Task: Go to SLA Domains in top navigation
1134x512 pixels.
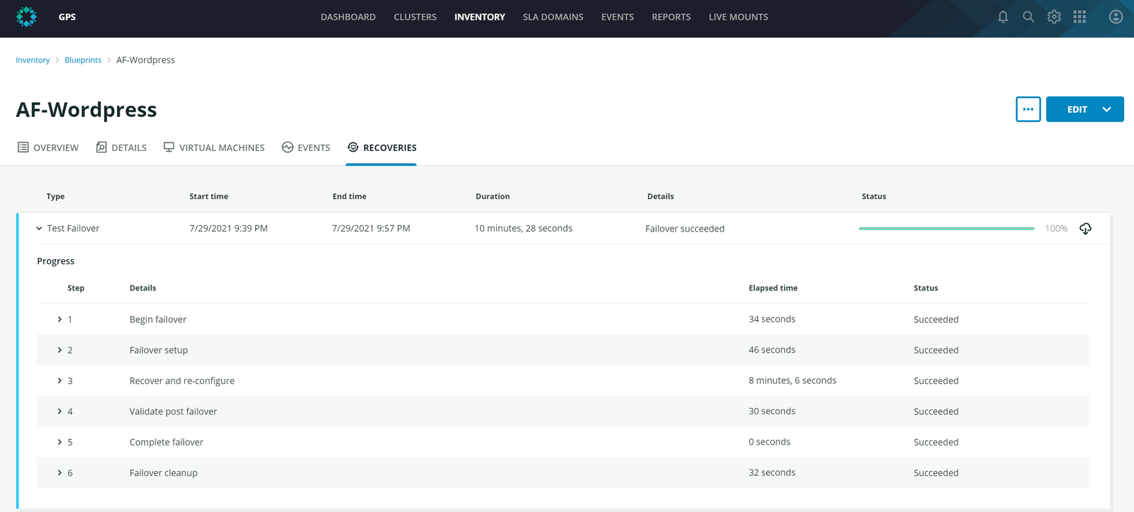Action: (x=553, y=17)
